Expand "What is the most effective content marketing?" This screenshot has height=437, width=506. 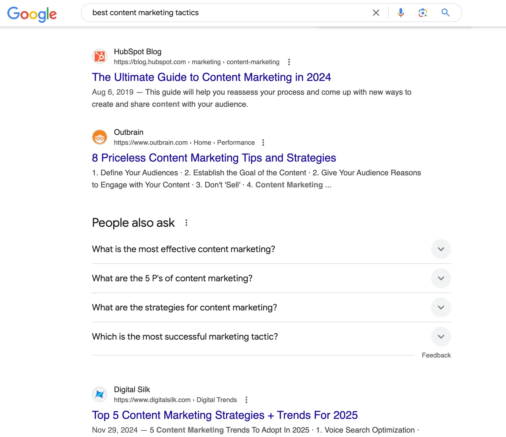[x=441, y=249]
